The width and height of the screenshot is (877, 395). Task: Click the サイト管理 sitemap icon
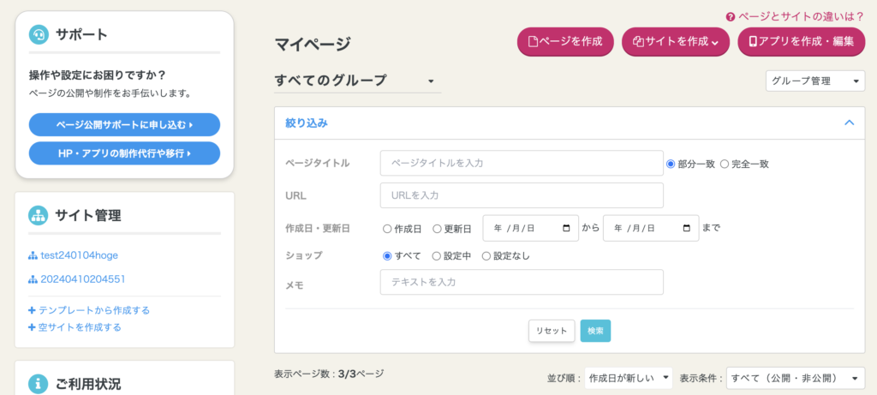tap(39, 215)
